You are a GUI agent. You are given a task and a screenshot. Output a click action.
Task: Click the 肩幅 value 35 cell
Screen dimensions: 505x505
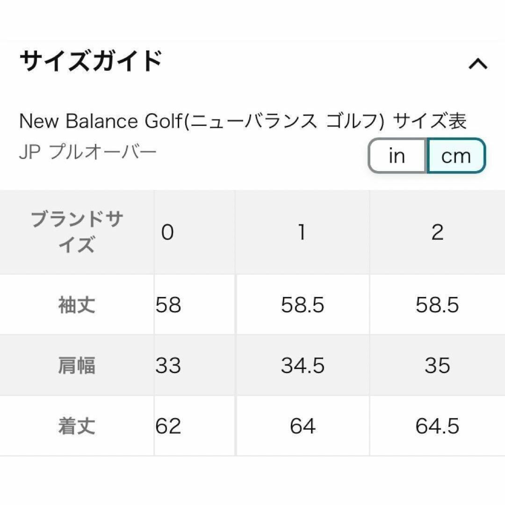pyautogui.click(x=437, y=365)
